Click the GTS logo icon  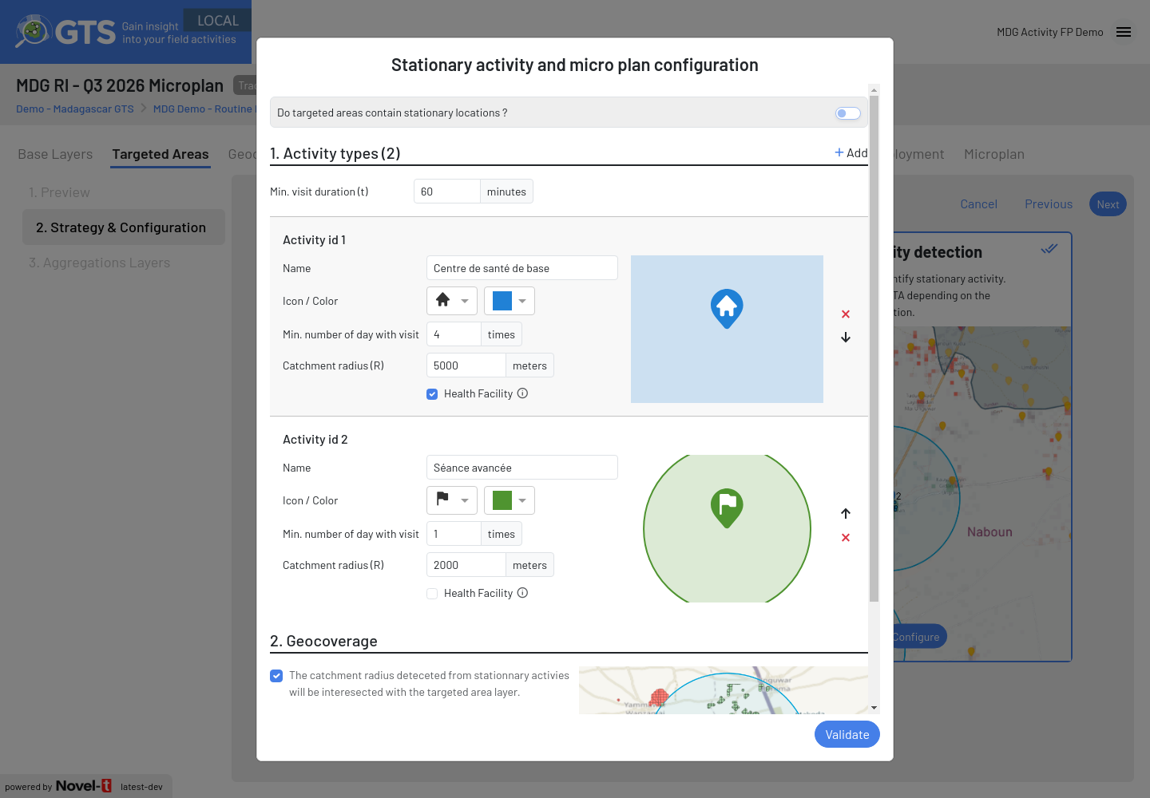[33, 31]
